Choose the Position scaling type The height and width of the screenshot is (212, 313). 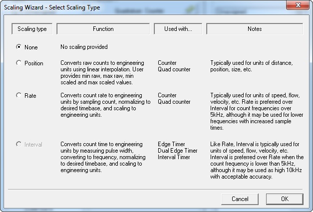pyautogui.click(x=19, y=63)
